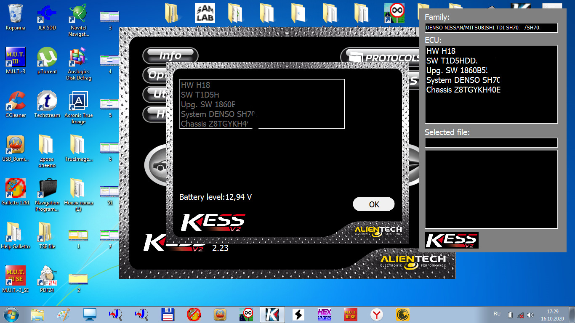
Task: Open the TrueImage... folder on desktop
Action: tap(79, 148)
